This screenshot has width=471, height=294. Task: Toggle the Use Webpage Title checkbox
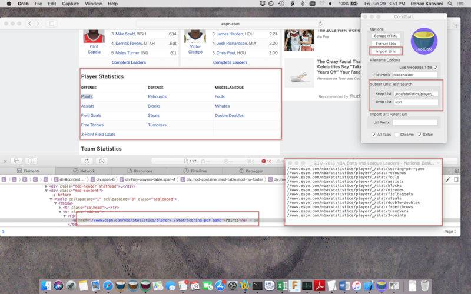436,68
